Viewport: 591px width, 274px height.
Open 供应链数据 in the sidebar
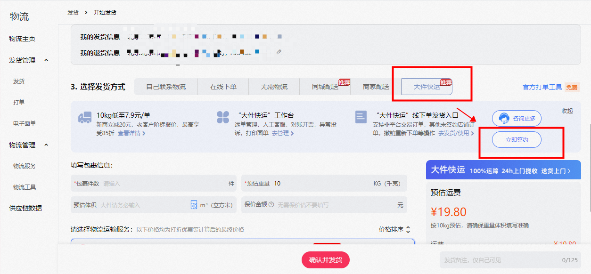click(x=25, y=208)
